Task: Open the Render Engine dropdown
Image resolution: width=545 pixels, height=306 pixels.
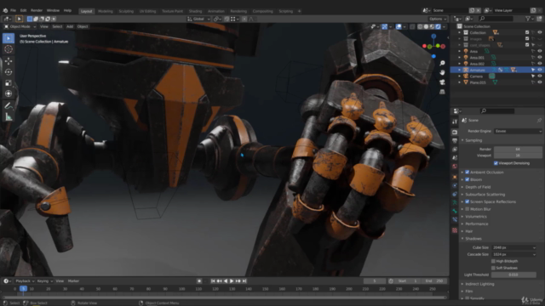Action: click(x=518, y=131)
